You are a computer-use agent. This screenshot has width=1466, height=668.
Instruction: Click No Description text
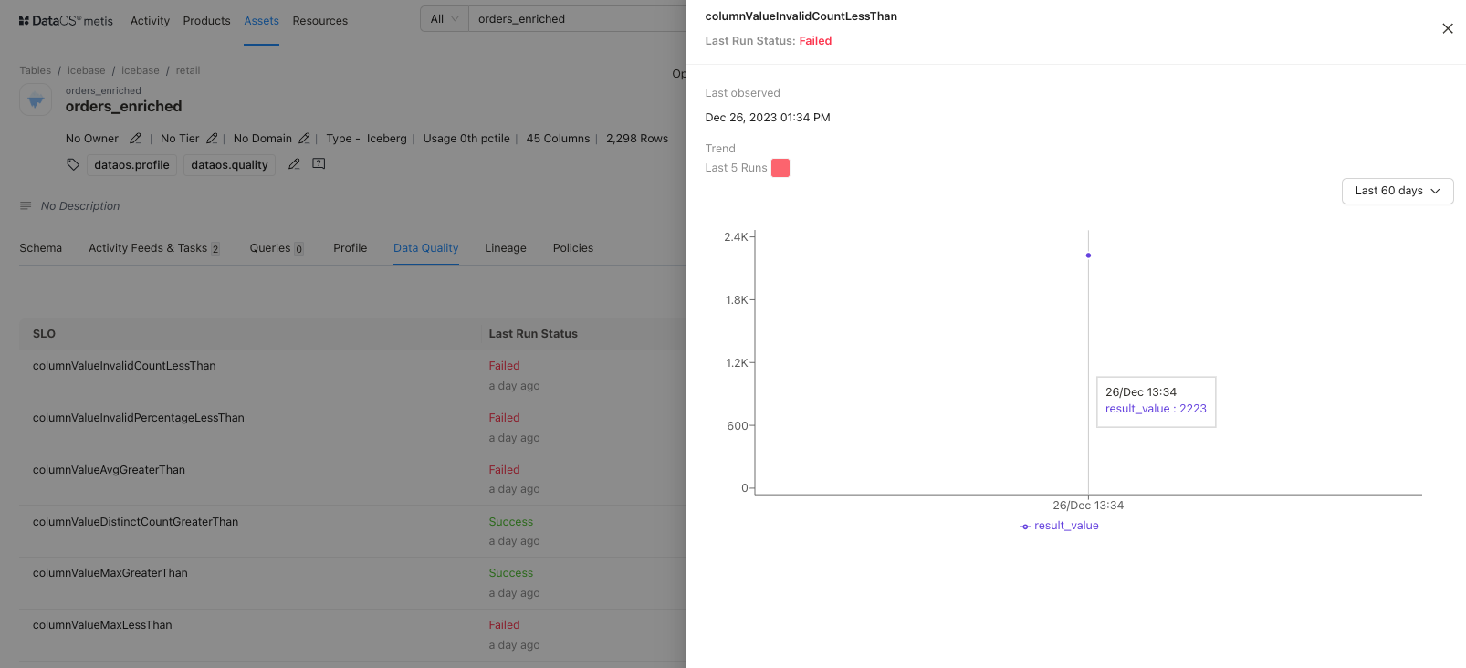point(80,206)
